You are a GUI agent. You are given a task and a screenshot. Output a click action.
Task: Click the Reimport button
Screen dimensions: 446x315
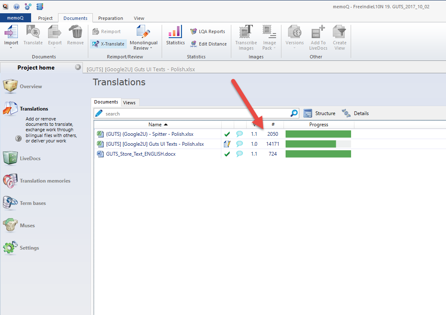click(x=107, y=31)
